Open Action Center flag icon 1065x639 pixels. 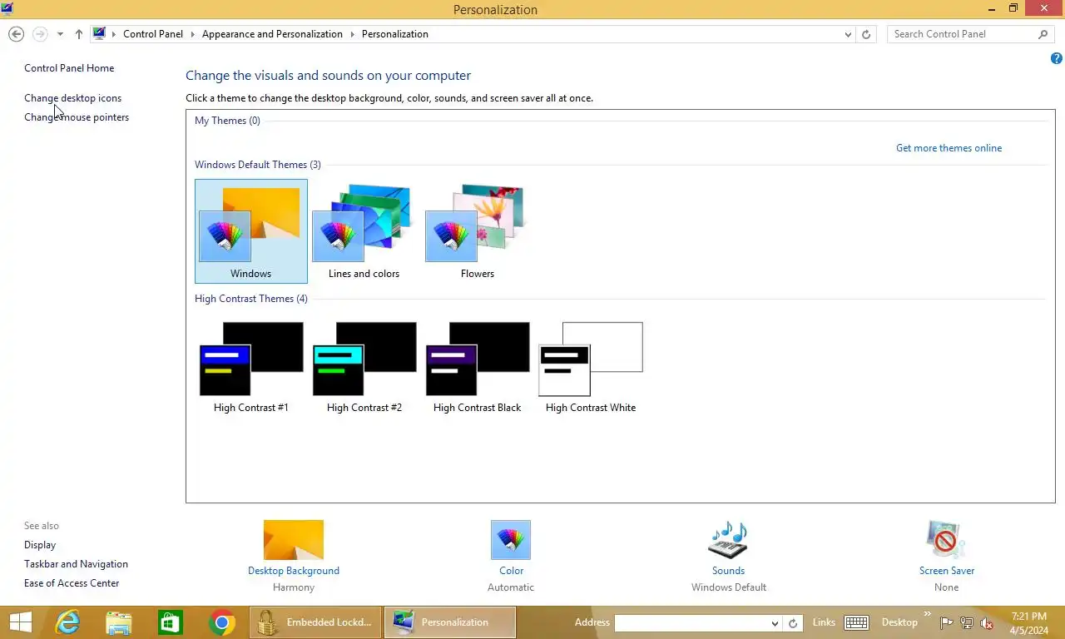click(947, 622)
